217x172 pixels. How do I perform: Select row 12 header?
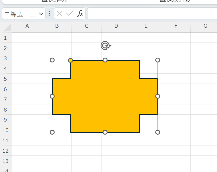pos(5,151)
